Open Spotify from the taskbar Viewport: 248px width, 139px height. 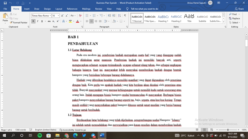click(x=40, y=135)
